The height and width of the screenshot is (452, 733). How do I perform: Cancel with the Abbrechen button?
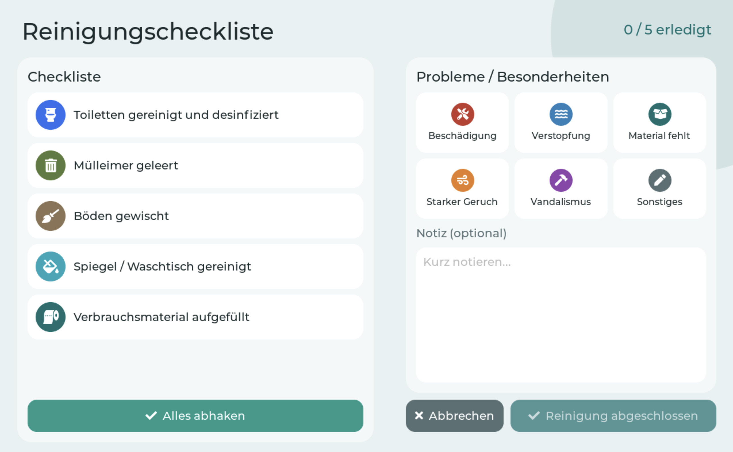tap(454, 416)
